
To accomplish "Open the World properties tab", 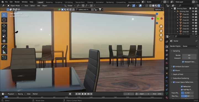I will (x=167, y=63).
